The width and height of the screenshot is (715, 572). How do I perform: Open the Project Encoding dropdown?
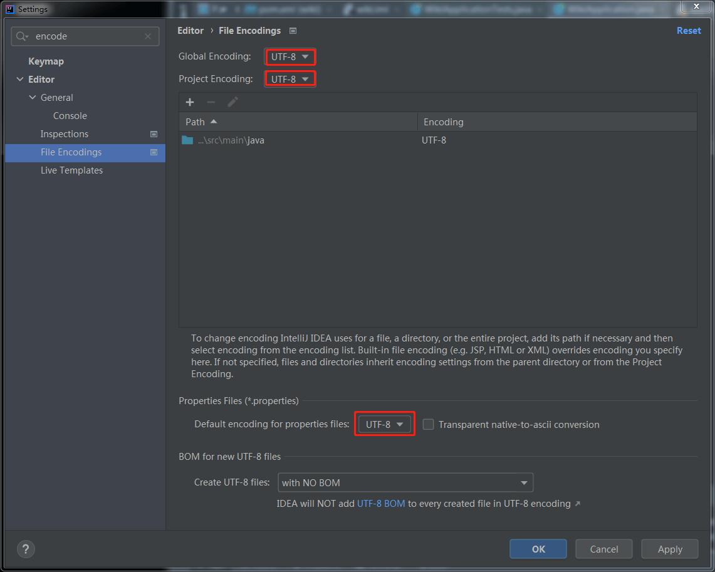coord(290,79)
